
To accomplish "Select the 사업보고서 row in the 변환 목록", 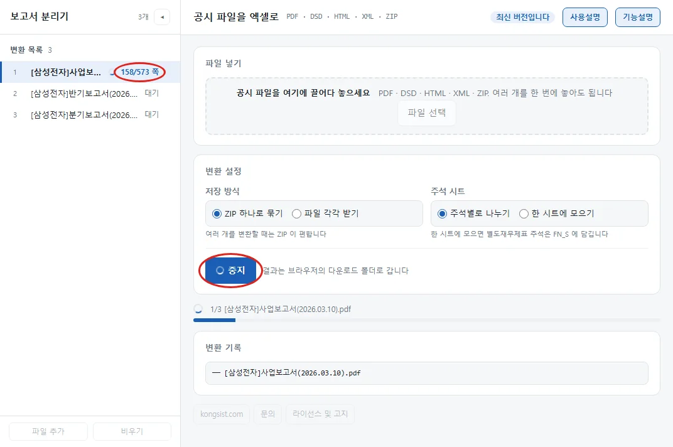I will click(90, 72).
